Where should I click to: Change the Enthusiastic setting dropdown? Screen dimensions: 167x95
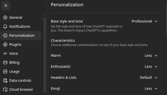click(x=151, y=66)
